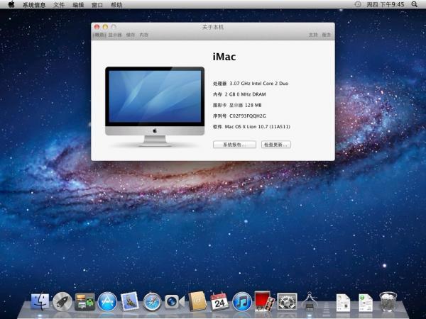Open Mission Control from the dock
The image size is (426, 319).
pyautogui.click(x=84, y=302)
